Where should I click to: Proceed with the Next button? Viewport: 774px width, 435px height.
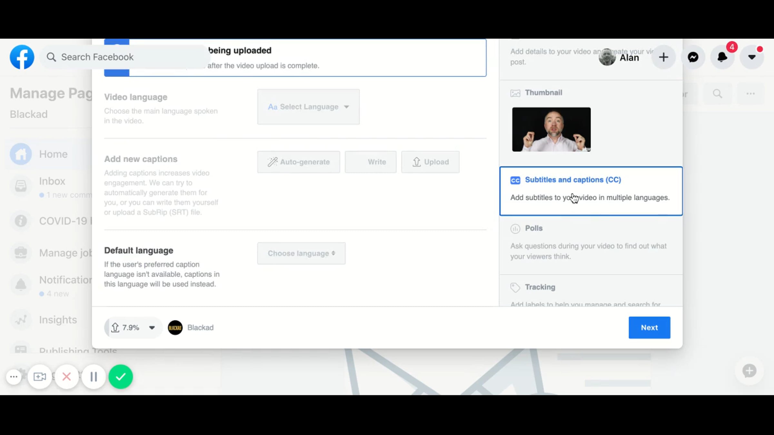point(649,328)
